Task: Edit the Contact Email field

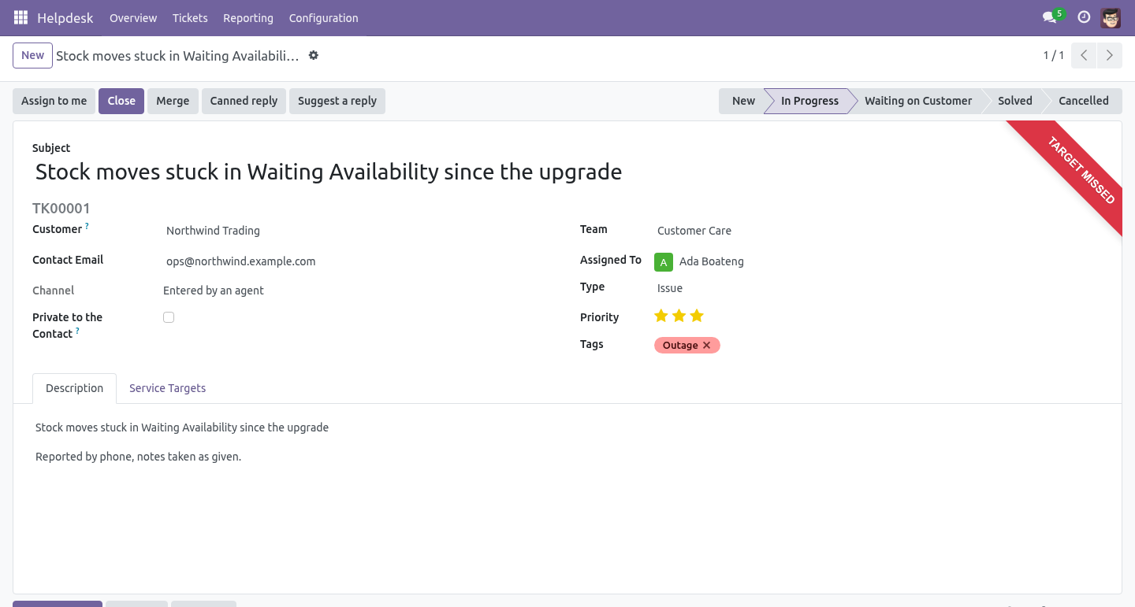Action: (359, 261)
